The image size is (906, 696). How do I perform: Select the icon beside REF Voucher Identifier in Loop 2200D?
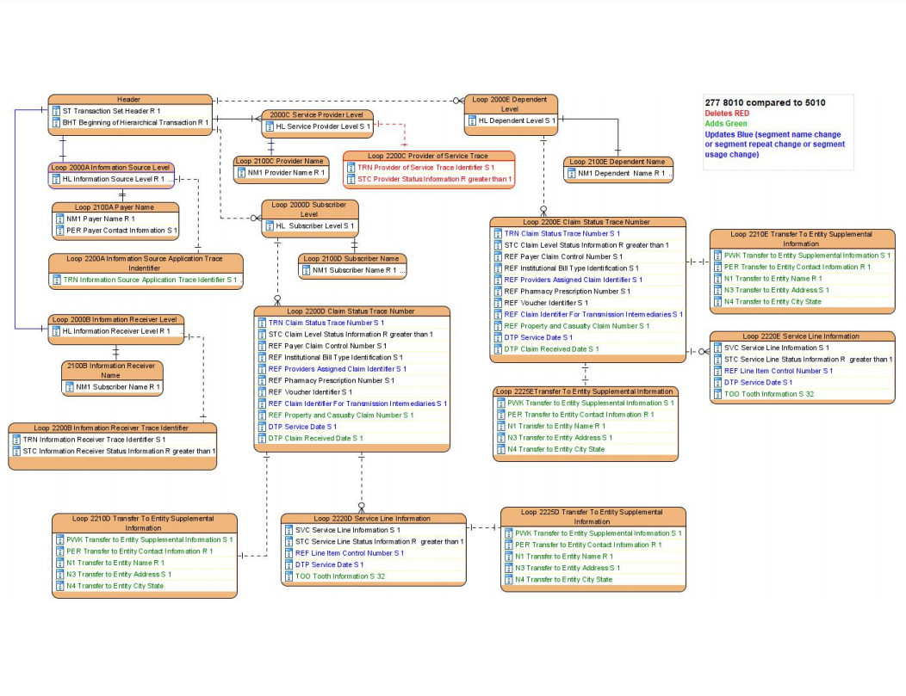(x=262, y=391)
